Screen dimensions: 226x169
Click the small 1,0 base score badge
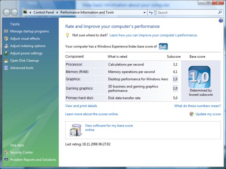click(x=163, y=46)
